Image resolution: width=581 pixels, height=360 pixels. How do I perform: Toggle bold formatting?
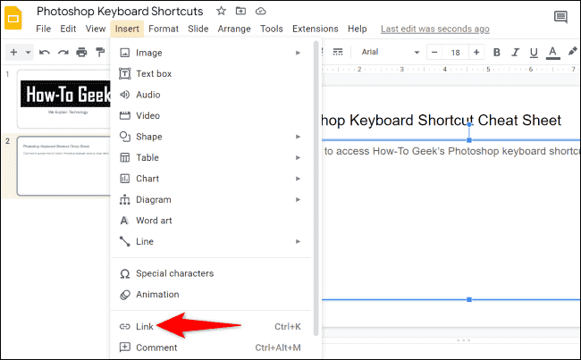pos(497,52)
